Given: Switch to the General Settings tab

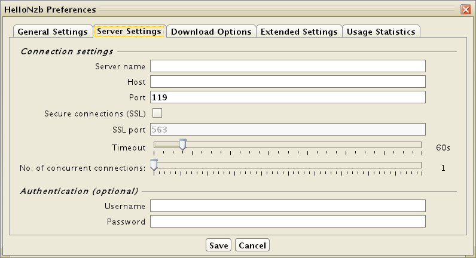Looking at the screenshot, I should (x=53, y=32).
